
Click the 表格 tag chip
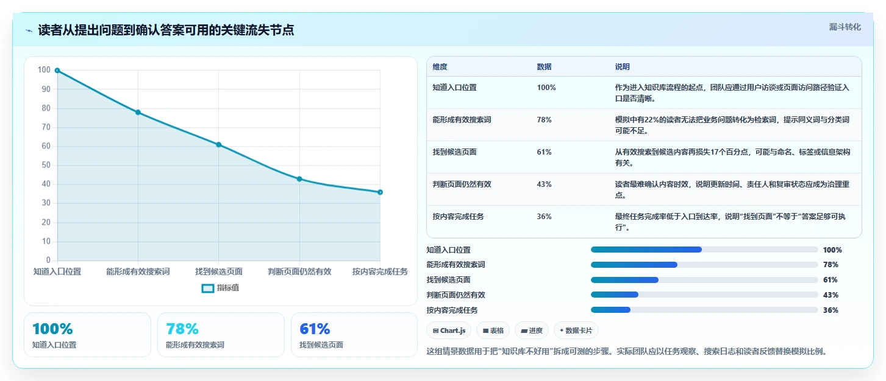coord(493,330)
